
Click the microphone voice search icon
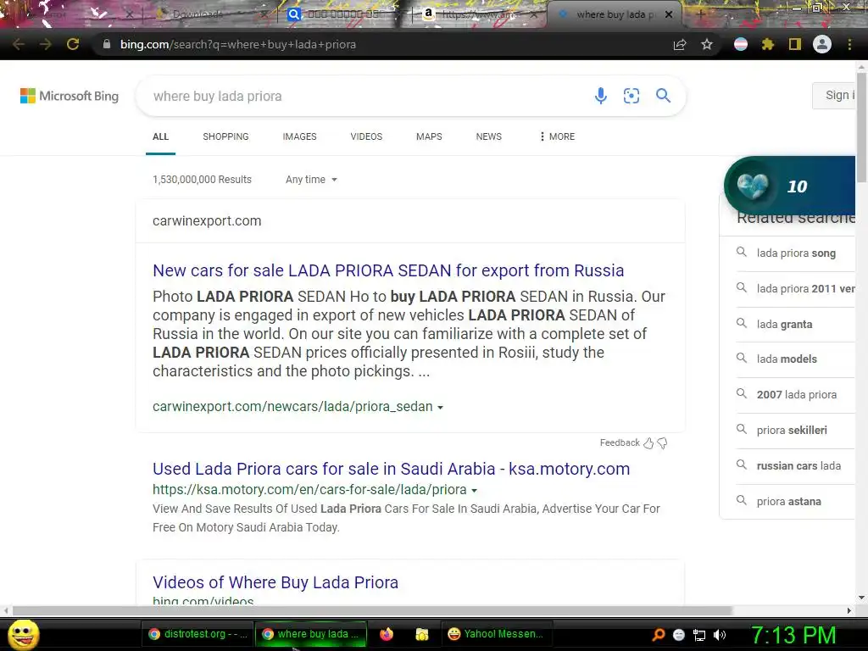pyautogui.click(x=601, y=96)
